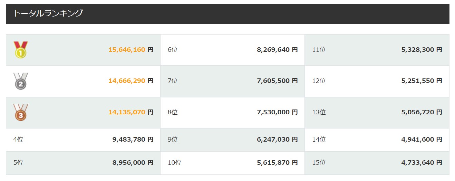Screen dimensions: 455x181
Task: Select the 4,733,640 円 amount for 15位
Action: coord(422,162)
